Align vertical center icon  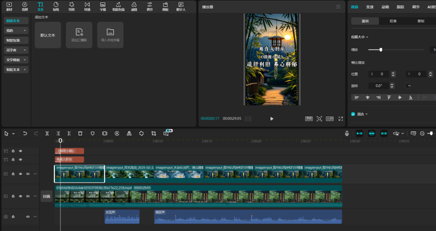[400, 97]
